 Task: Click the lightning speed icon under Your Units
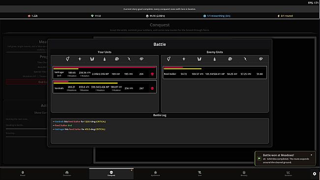click(129, 59)
